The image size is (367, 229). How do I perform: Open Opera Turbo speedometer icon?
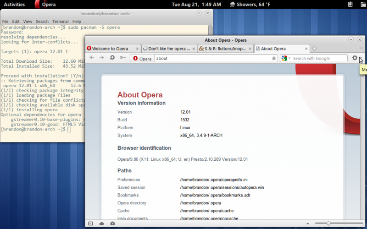pyautogui.click(x=112, y=224)
